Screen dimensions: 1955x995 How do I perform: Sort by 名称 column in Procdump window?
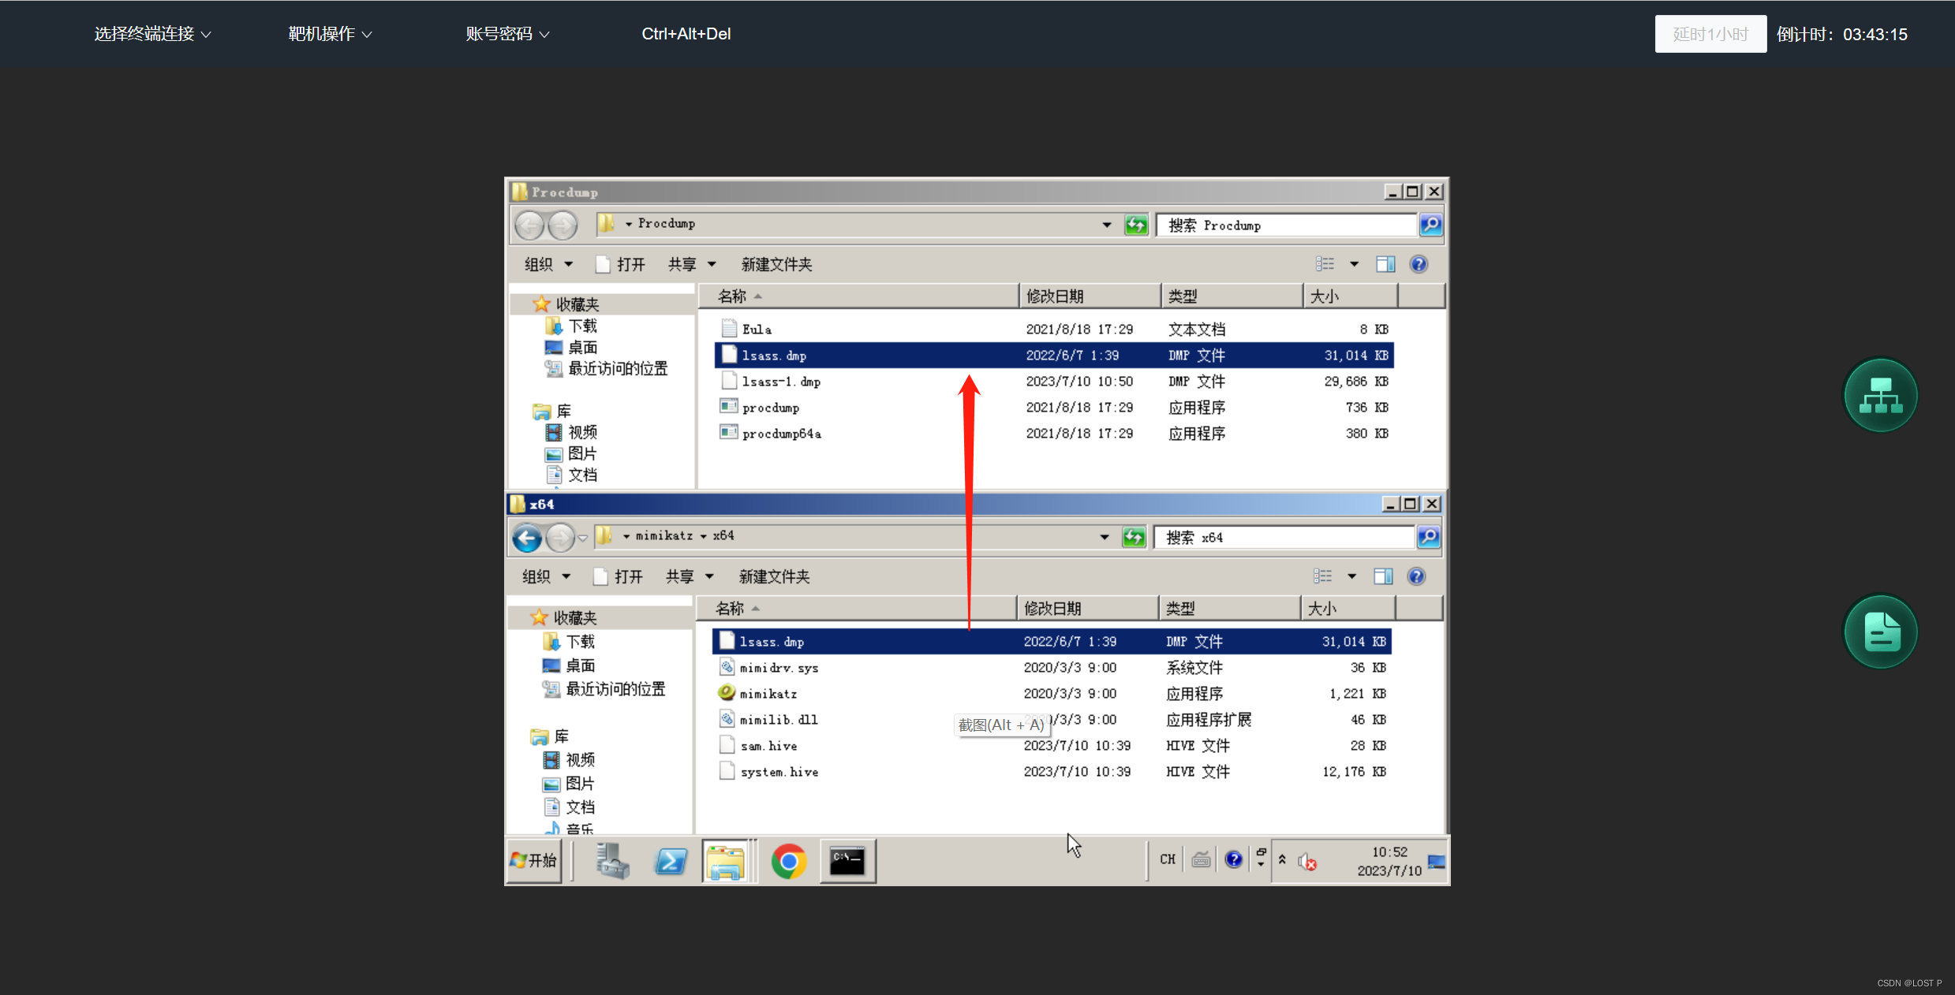[x=859, y=296]
